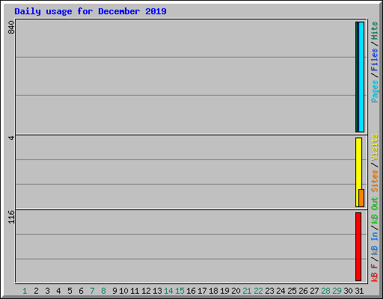Click day 6 on the x-axis
Viewport: 383px width, 299px height.
[81, 291]
